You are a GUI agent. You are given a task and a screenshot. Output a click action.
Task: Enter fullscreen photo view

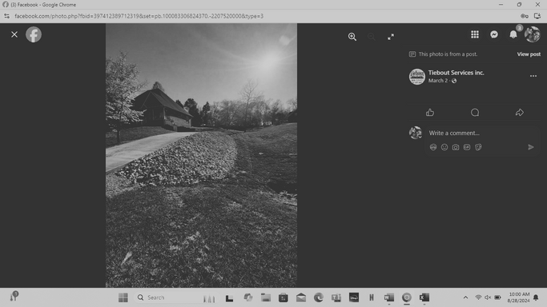click(x=391, y=37)
